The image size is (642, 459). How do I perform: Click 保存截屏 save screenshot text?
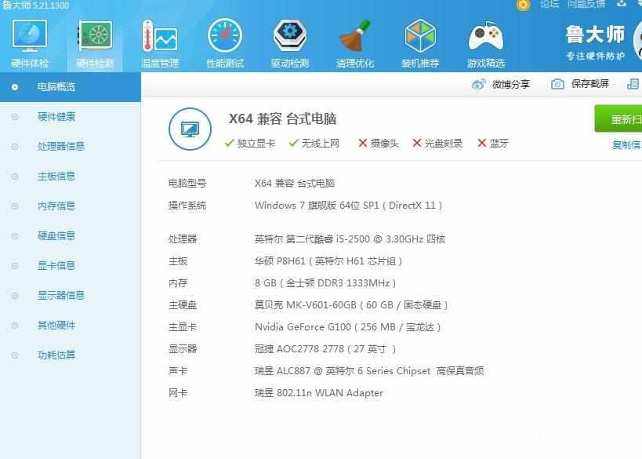click(x=590, y=84)
